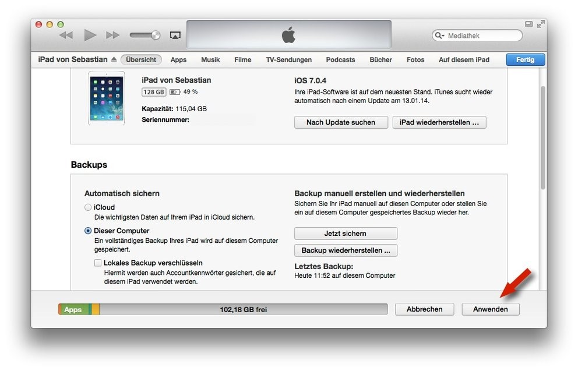Open the AirPlay output icon
This screenshot has width=578, height=371.
[175, 36]
